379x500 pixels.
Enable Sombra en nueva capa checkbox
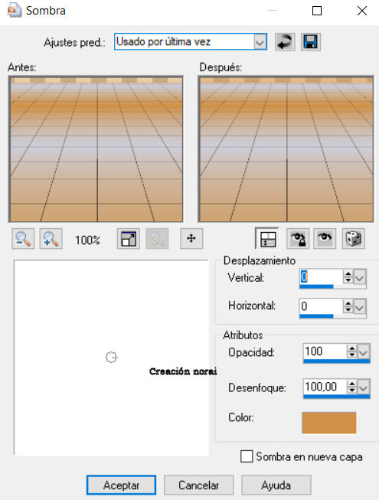coord(247,456)
